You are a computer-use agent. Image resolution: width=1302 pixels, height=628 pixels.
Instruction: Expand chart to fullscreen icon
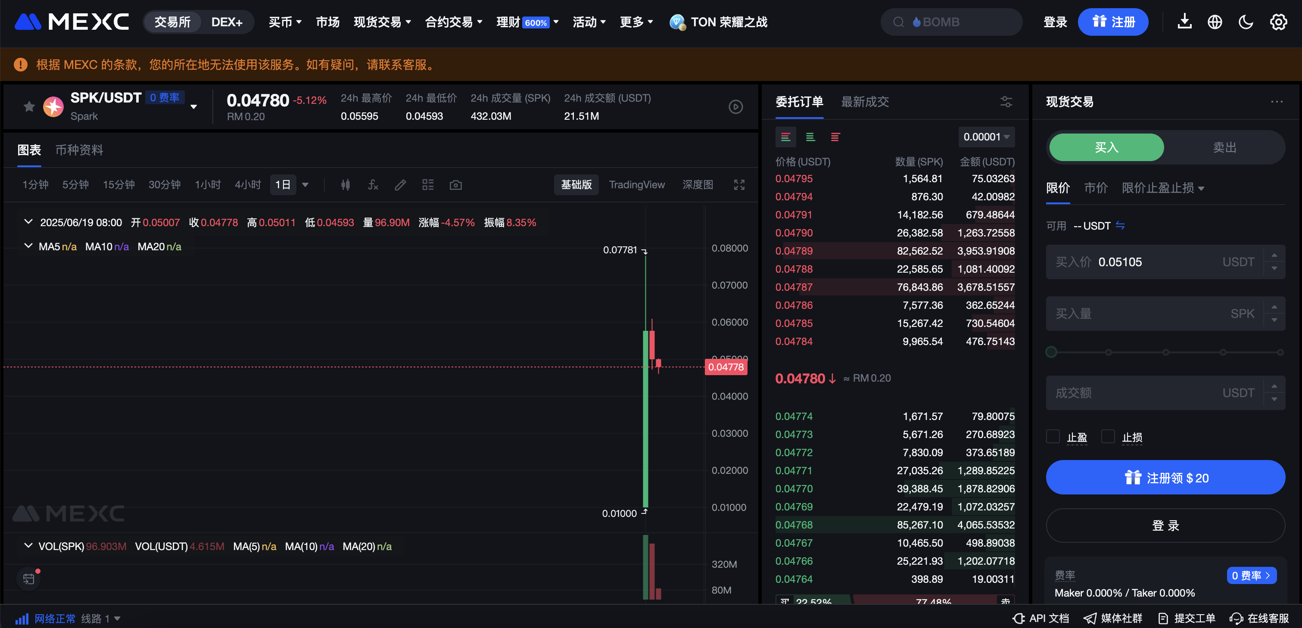pyautogui.click(x=739, y=185)
